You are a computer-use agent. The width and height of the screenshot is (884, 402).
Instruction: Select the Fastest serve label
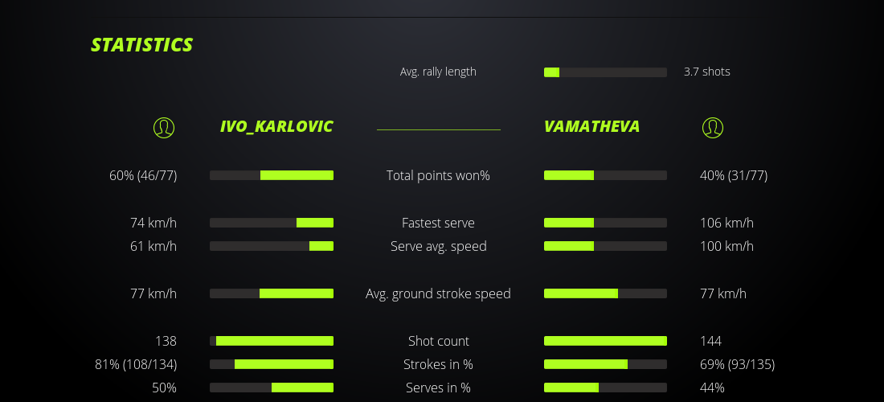438,223
